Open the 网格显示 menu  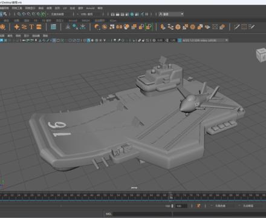(30, 8)
